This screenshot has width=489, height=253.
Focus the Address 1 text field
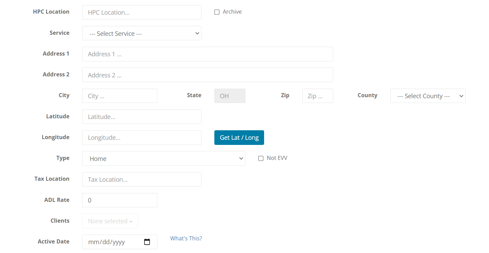click(207, 54)
